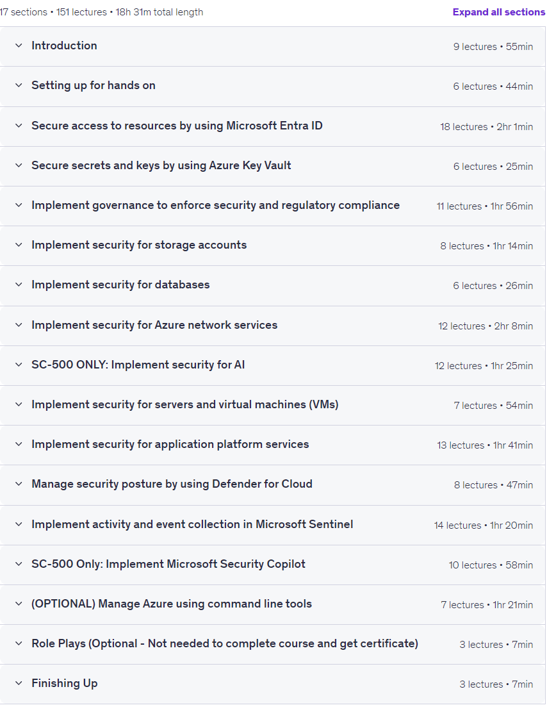Expand the Finishing Up section chevron
The width and height of the screenshot is (547, 712).
[x=19, y=683]
